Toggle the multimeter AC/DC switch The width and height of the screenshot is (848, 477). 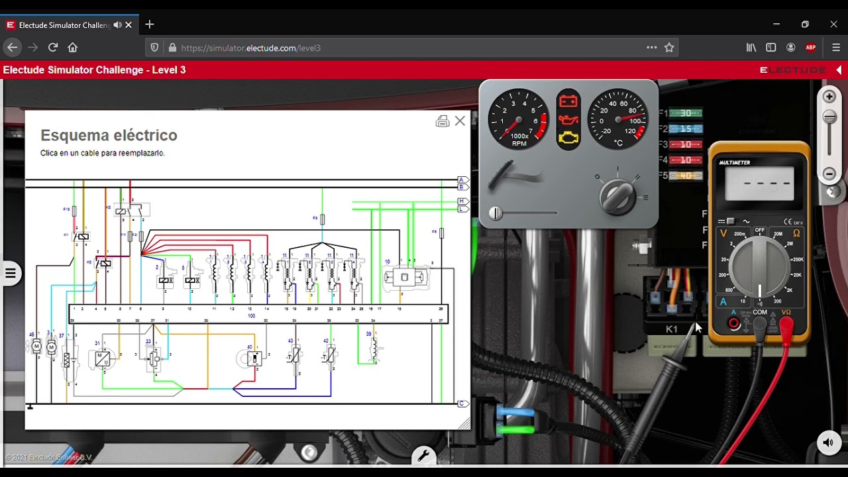pos(731,221)
